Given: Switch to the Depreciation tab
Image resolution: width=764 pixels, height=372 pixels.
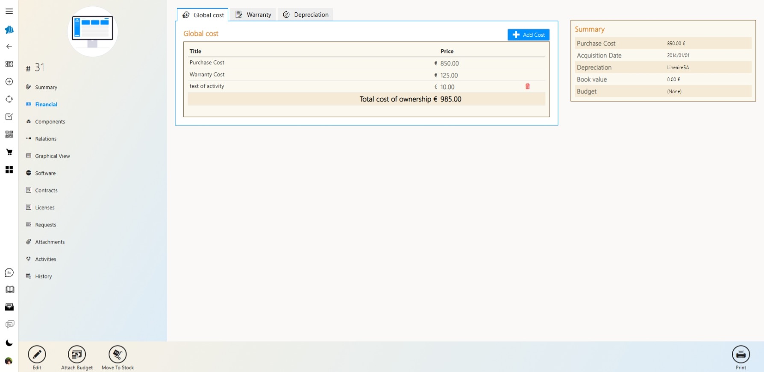Looking at the screenshot, I should point(306,15).
